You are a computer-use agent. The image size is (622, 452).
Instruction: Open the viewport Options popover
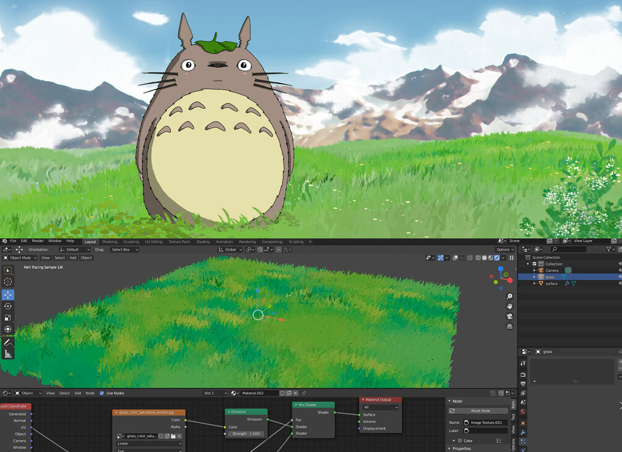pyautogui.click(x=504, y=250)
